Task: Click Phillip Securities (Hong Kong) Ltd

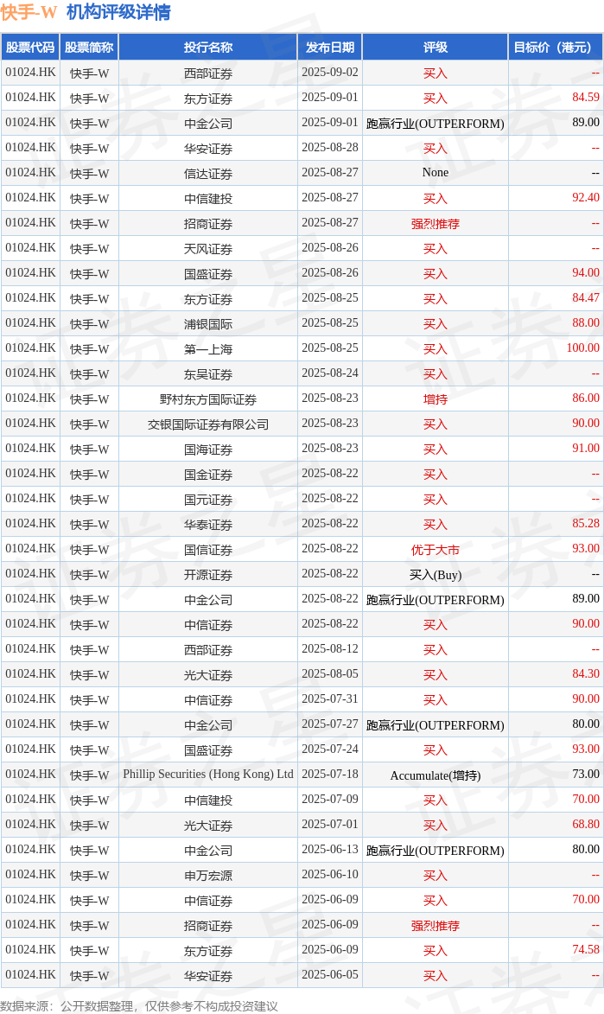Action: pos(208,774)
